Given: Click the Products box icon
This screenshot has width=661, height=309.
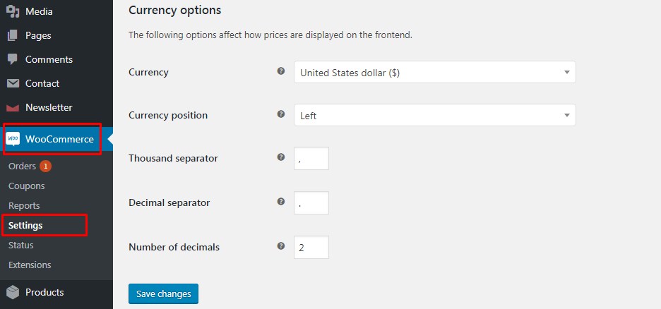Looking at the screenshot, I should coord(13,292).
